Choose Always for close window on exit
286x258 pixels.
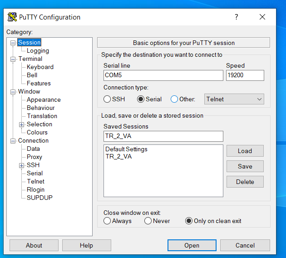pos(107,221)
